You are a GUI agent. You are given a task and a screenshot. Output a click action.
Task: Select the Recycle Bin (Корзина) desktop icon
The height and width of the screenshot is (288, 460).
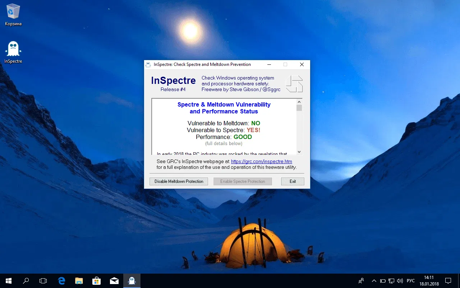tap(13, 15)
